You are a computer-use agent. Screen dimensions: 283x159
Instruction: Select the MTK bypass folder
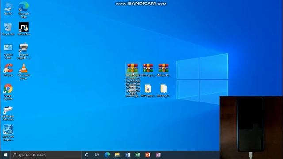[148, 91]
